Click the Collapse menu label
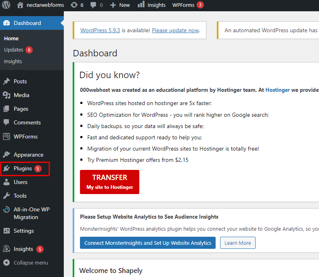Screen dimensions: 319x277 pos(31,263)
